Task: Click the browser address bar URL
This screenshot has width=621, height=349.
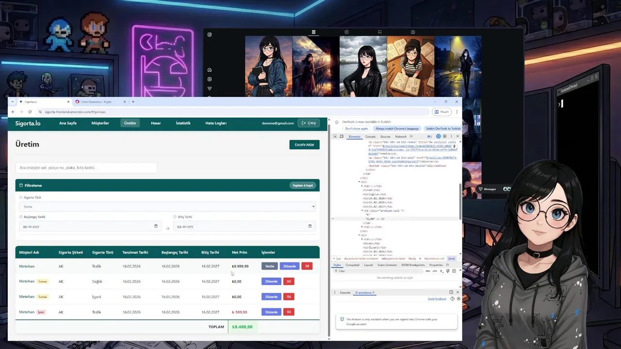Action: click(x=75, y=112)
